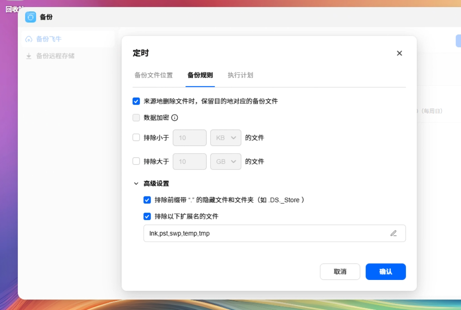The height and width of the screenshot is (310, 461).
Task: Click the cloud upload icon beside 备份飞牛
Action: pyautogui.click(x=29, y=39)
